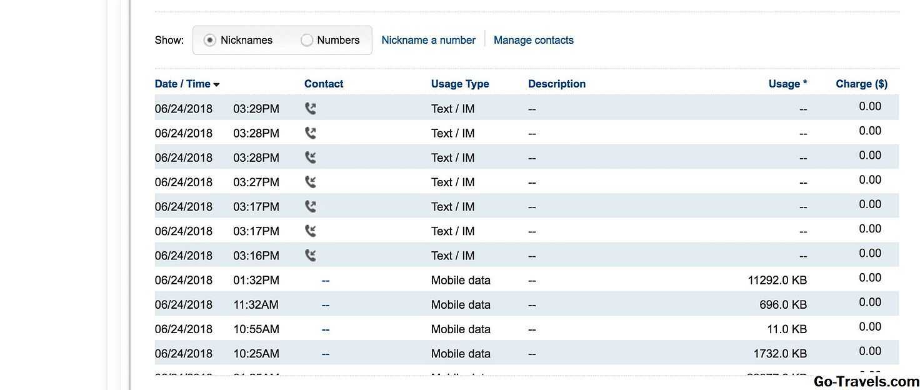Click the contact dash for 01:32PM mobile data
The image size is (920, 390).
click(x=326, y=280)
